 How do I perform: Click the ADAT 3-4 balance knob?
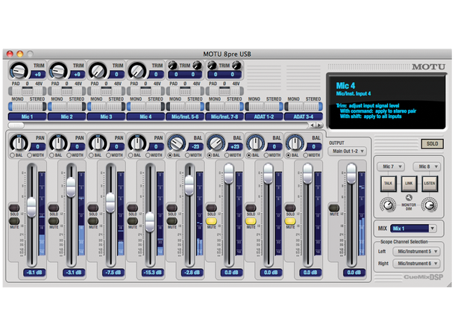click(295, 143)
